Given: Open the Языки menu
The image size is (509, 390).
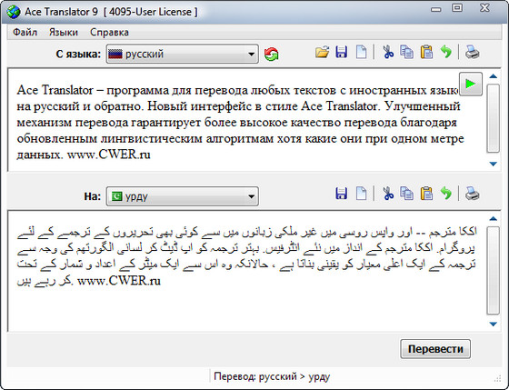Looking at the screenshot, I should [64, 33].
